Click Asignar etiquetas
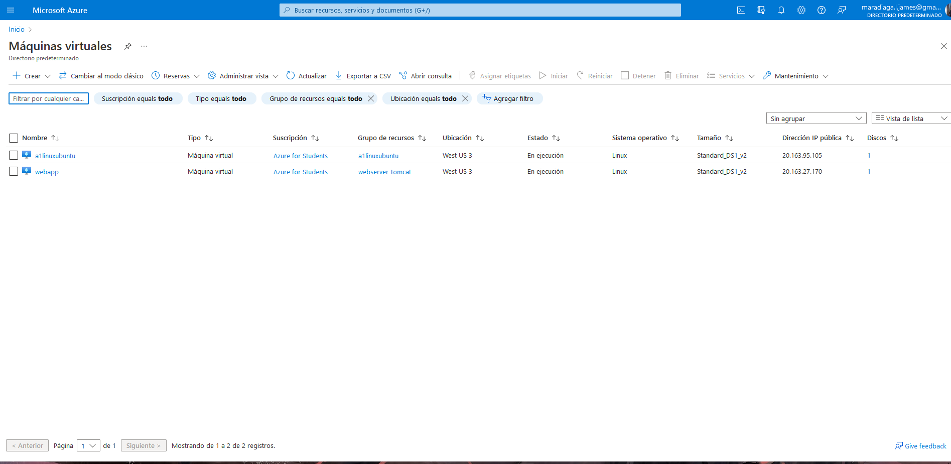Viewport: 951px width, 464px height. tap(499, 76)
